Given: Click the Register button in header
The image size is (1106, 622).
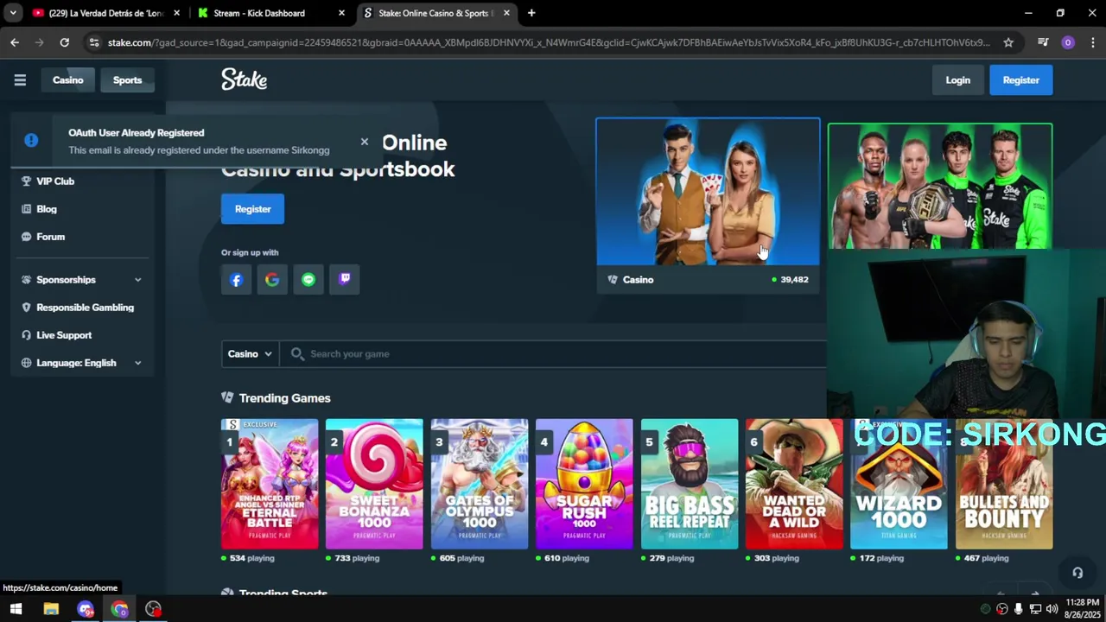Looking at the screenshot, I should point(1020,80).
